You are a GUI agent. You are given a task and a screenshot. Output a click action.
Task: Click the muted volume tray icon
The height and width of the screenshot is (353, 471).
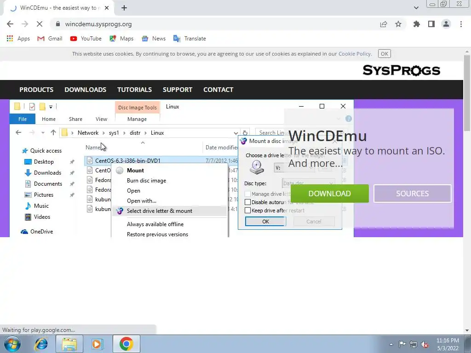click(425, 344)
